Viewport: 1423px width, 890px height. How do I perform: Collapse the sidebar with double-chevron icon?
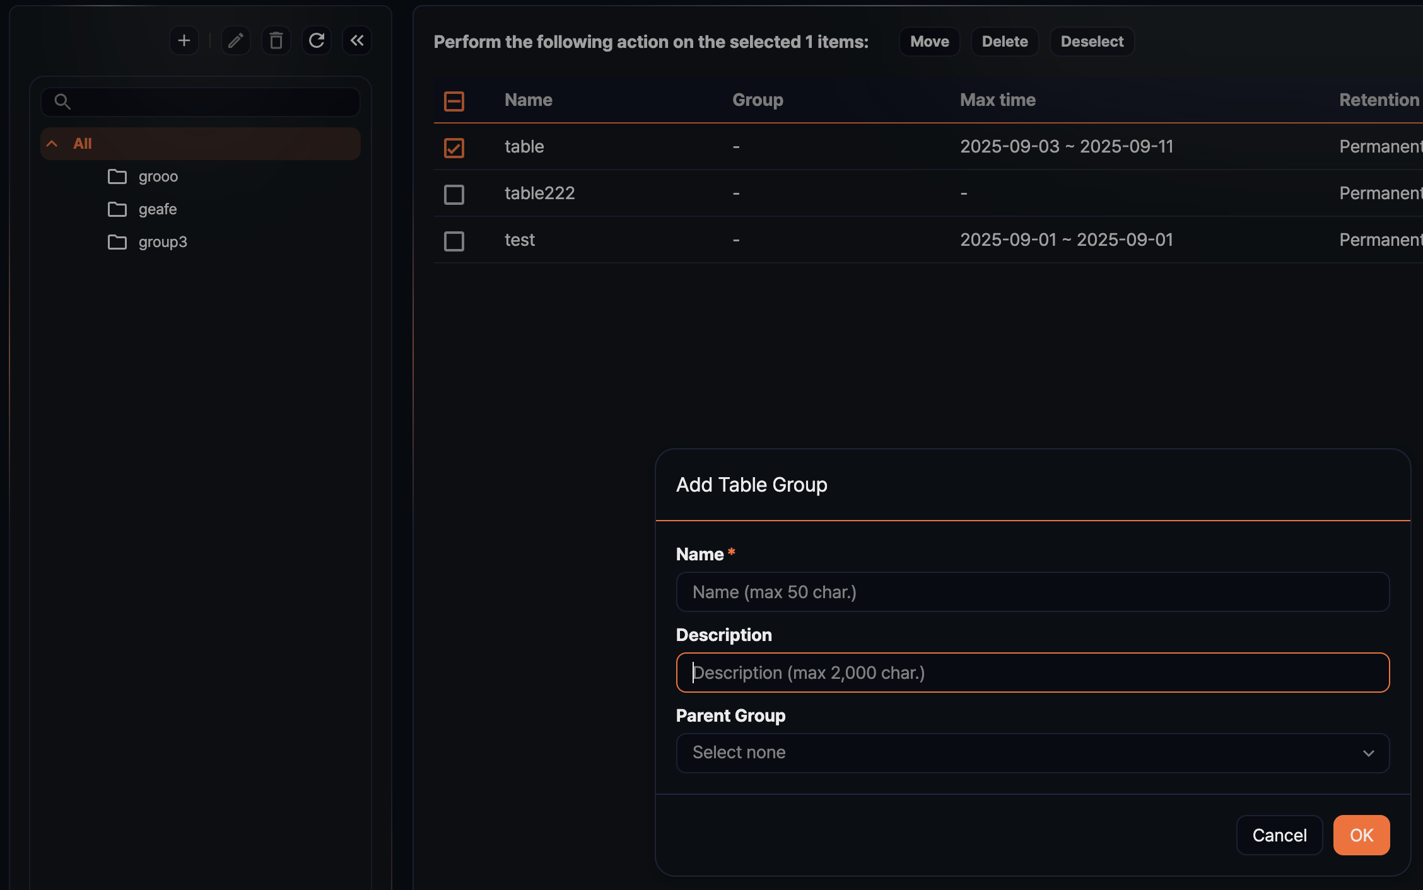(357, 40)
